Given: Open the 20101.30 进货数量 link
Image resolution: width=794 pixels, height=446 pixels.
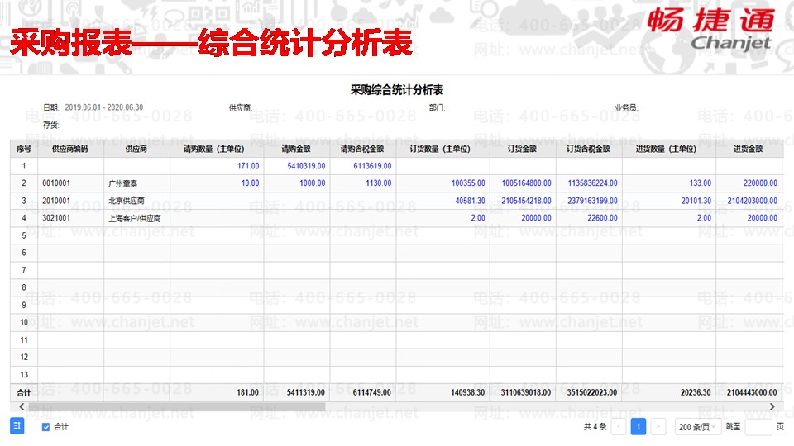Looking at the screenshot, I should [x=696, y=201].
